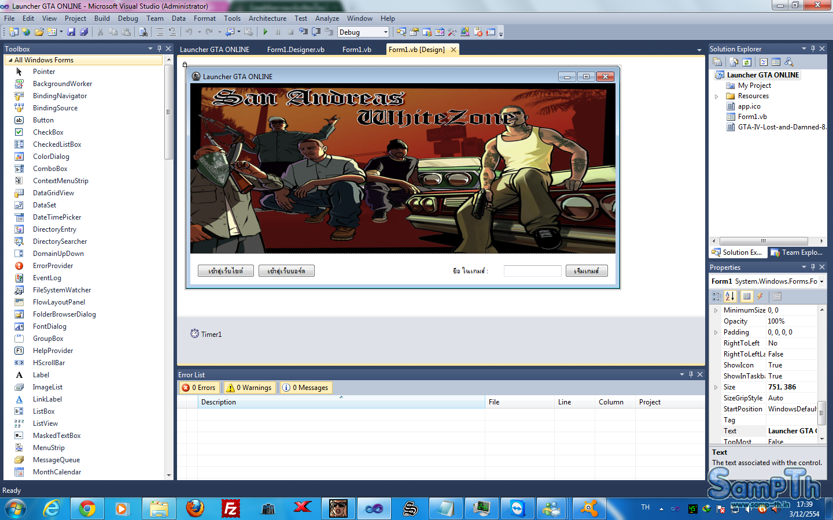Click the View Code icon in Solution Explorer
Screen dimensions: 833x520
click(x=764, y=62)
